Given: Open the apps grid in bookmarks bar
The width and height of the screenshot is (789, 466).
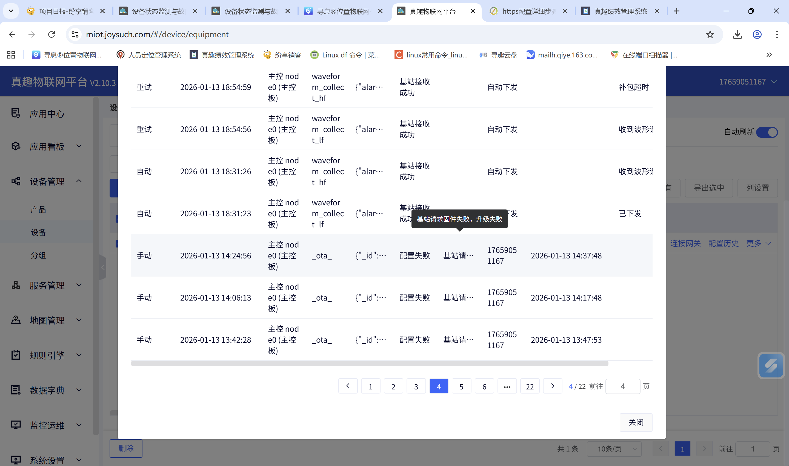Looking at the screenshot, I should pos(11,55).
